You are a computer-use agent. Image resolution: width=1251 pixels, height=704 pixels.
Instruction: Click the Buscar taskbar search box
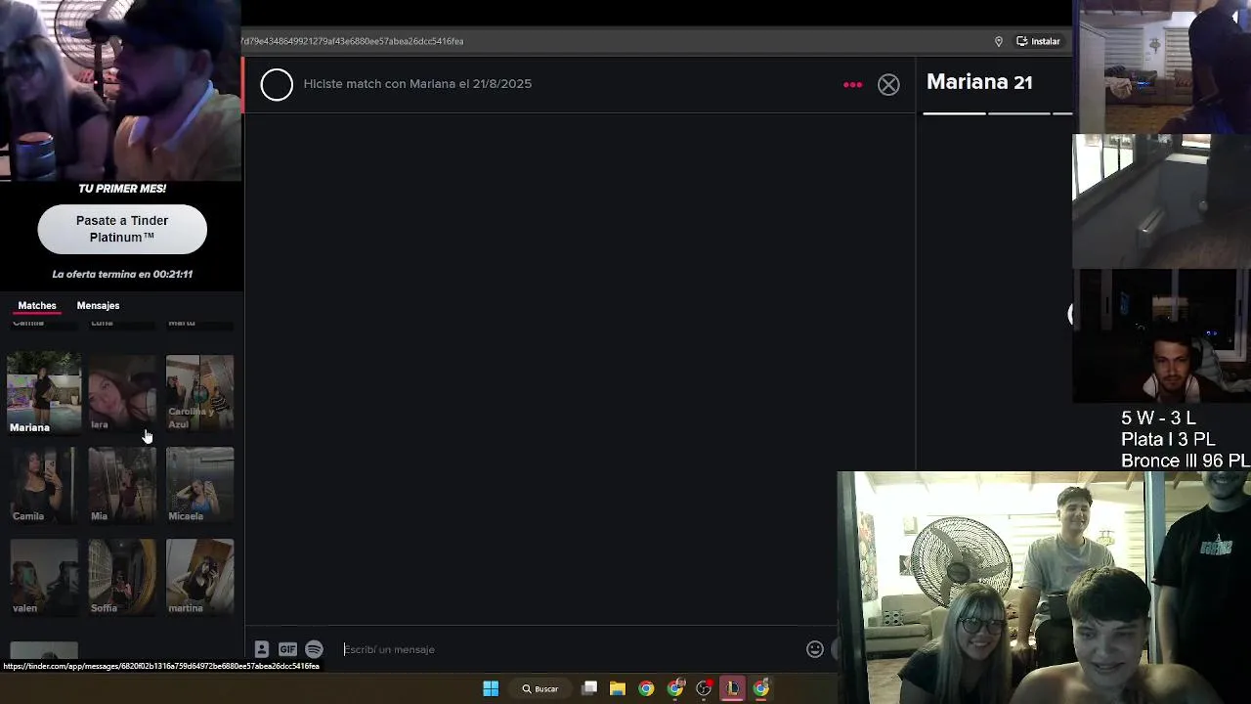[539, 688]
